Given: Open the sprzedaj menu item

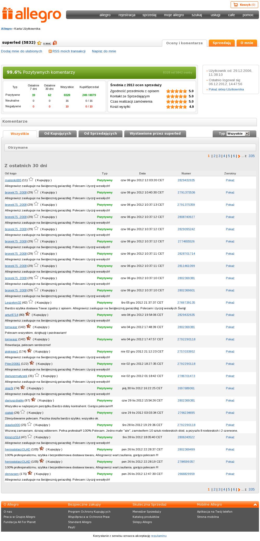Looking at the screenshot, I should pos(149,15).
